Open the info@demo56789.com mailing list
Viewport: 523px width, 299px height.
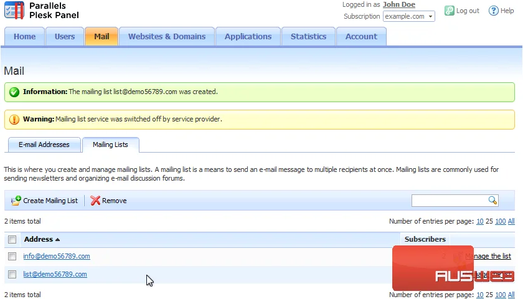[x=57, y=256]
